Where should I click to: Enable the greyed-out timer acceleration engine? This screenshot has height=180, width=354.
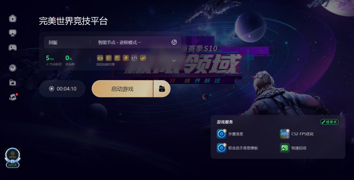(134, 58)
